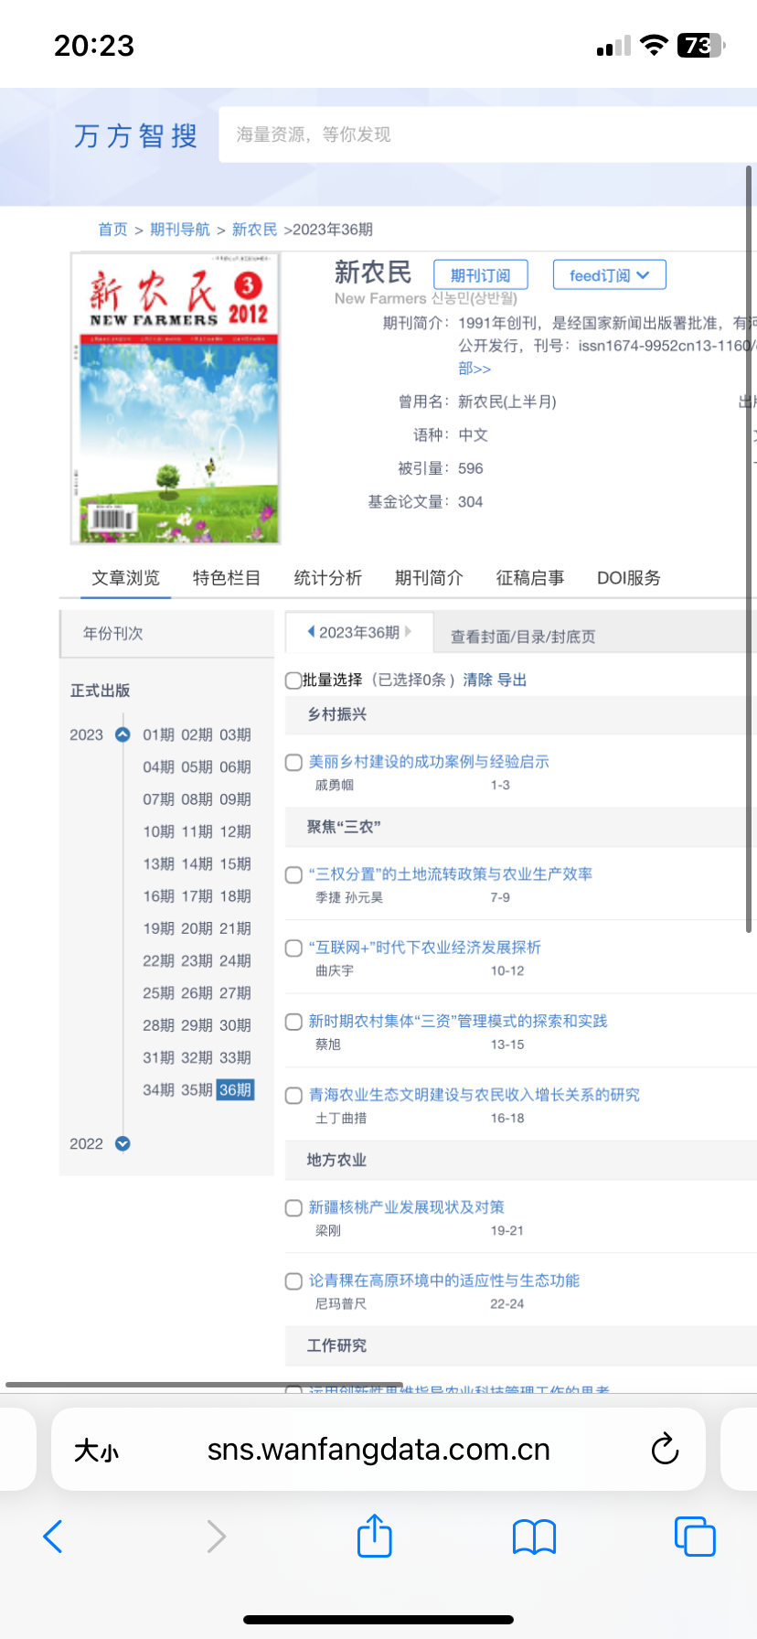Tap the Safari back arrow

tap(53, 1536)
